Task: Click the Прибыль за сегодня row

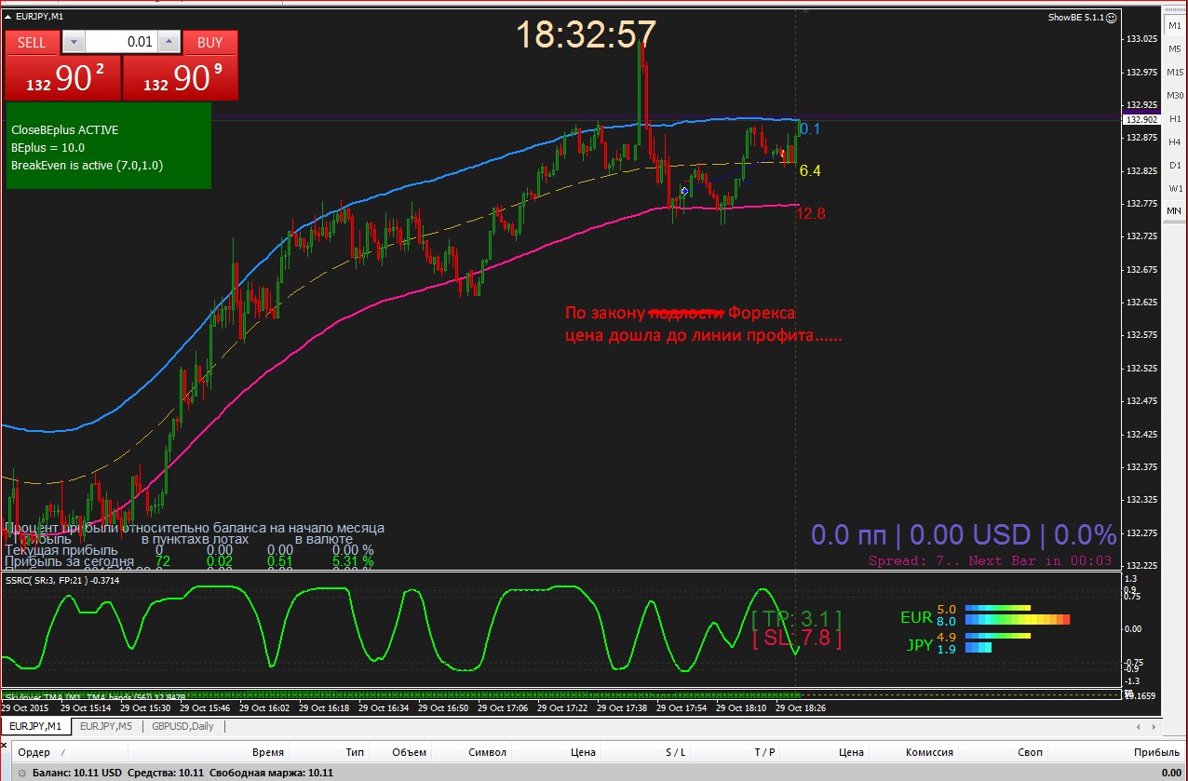Action: point(190,561)
